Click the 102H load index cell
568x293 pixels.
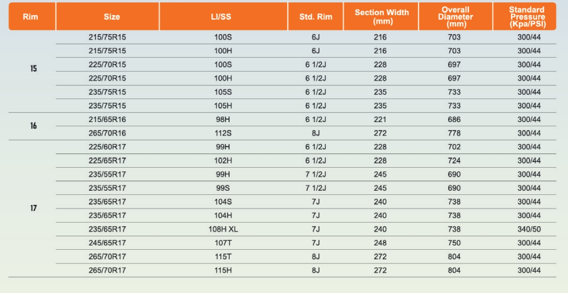tap(223, 161)
